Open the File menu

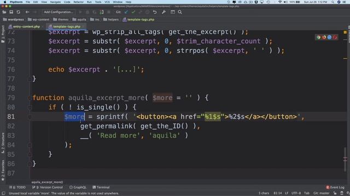click(28, 2)
